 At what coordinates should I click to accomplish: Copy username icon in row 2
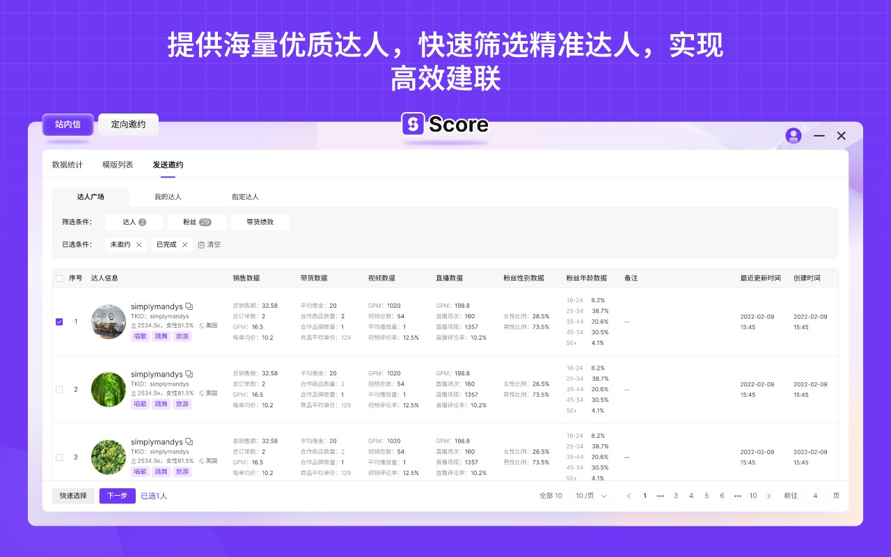(189, 374)
